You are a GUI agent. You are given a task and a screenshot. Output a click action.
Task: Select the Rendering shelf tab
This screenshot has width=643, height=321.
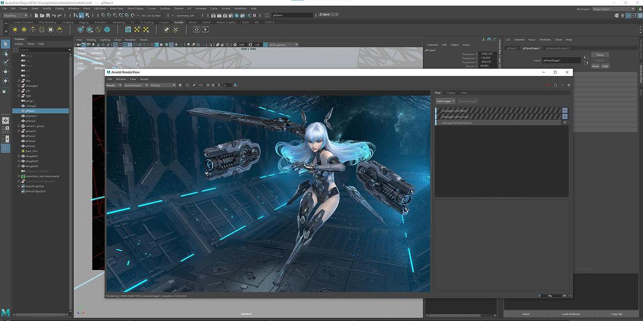coord(119,22)
